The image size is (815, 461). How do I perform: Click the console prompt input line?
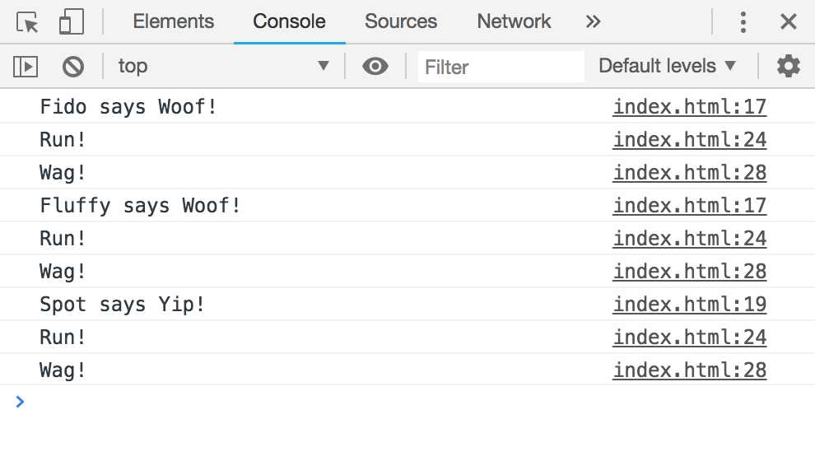coord(412,403)
